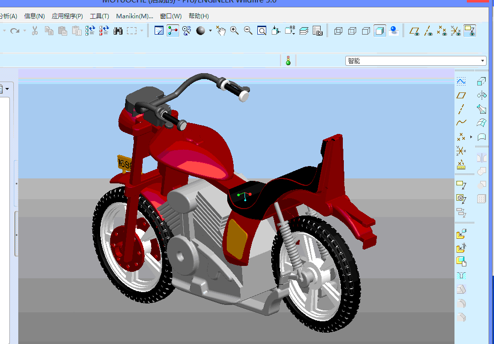Screen dimensions: 494x344
Task: Toggle the spin center display
Action: coord(172,31)
